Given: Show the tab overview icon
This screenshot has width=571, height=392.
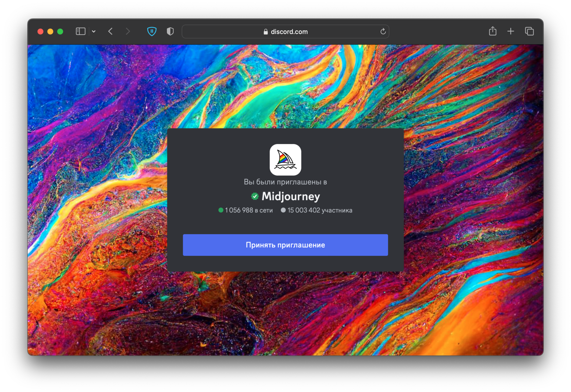Looking at the screenshot, I should (x=529, y=32).
